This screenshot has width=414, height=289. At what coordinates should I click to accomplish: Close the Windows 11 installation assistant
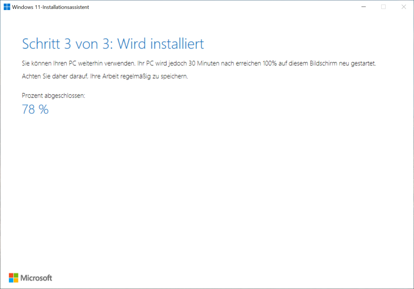click(x=404, y=7)
